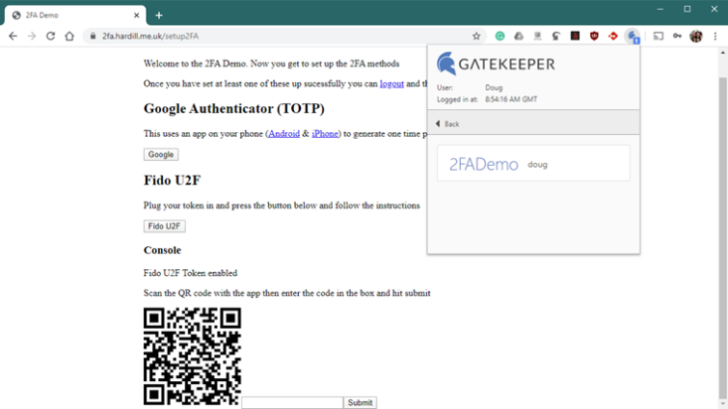728x409 pixels.
Task: Click the TOTP code input box
Action: click(292, 402)
